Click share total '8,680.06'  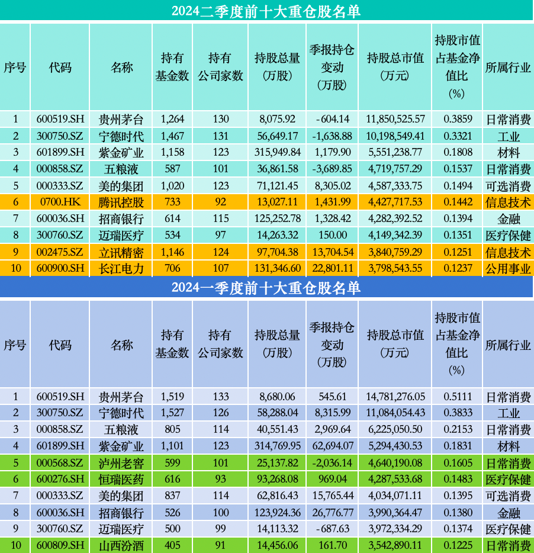pyautogui.click(x=278, y=397)
